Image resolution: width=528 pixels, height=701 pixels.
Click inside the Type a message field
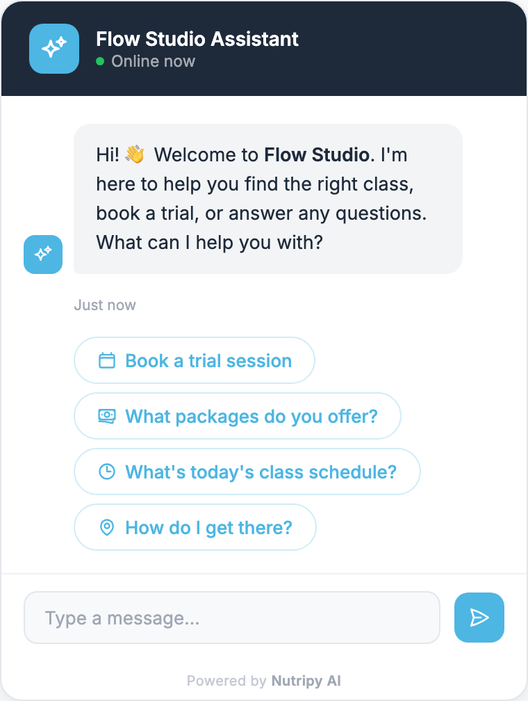coord(232,618)
